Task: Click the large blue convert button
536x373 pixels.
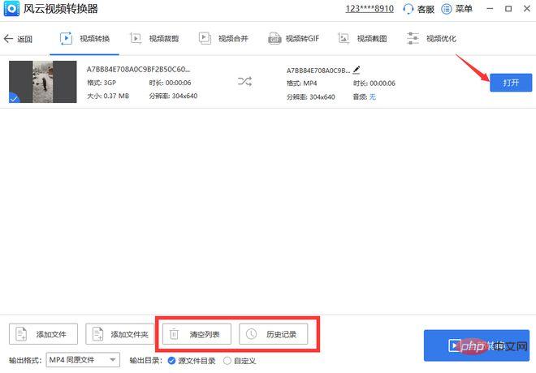Action: coord(477,345)
